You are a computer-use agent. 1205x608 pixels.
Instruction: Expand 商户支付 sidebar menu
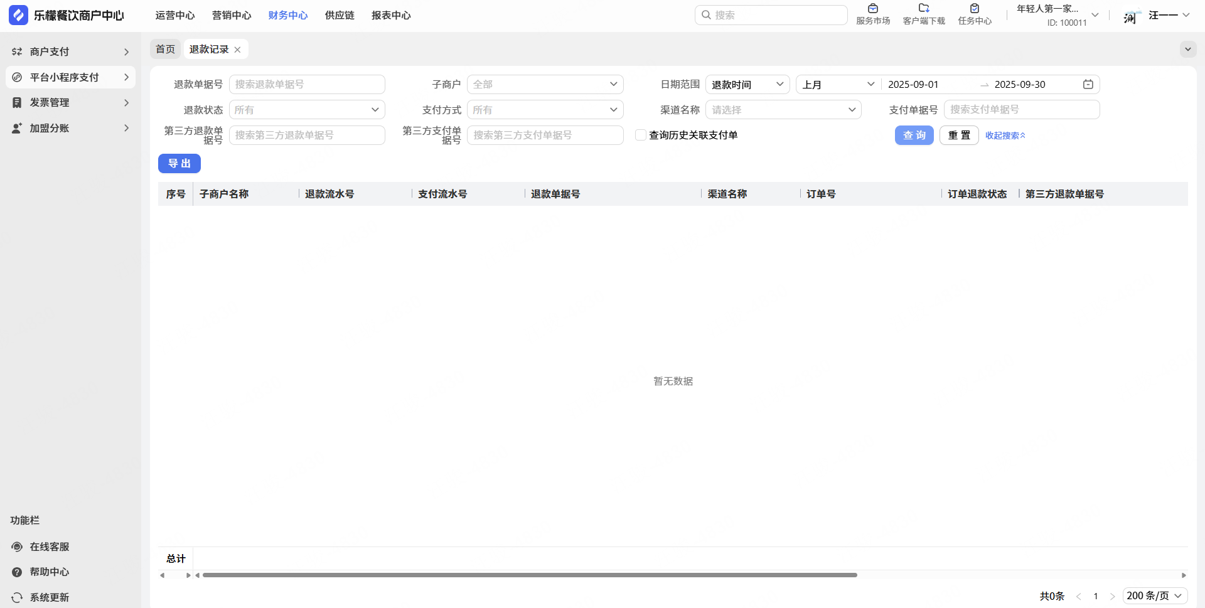coord(70,51)
